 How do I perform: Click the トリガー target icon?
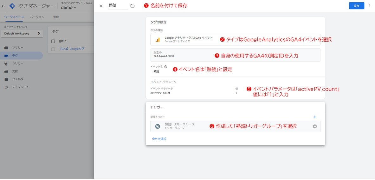point(6,63)
